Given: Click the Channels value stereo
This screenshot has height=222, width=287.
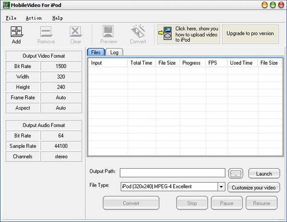Looking at the screenshot, I should coord(61,156).
